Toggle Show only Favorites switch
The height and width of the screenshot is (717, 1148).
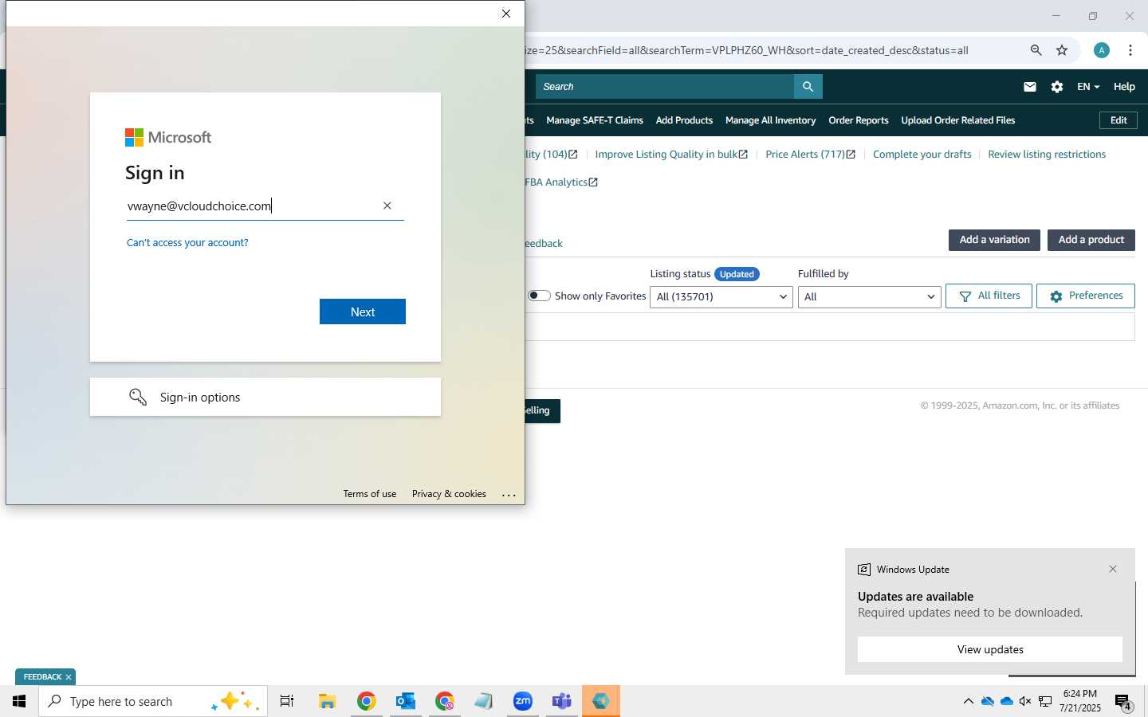(x=539, y=296)
